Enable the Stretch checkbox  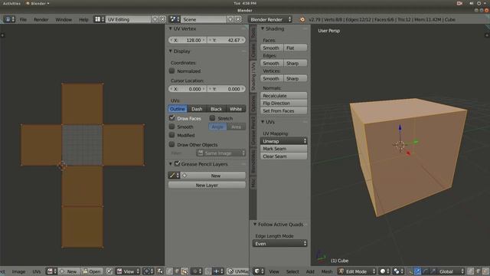click(213, 118)
